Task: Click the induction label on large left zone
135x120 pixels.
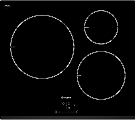Action: [x=13, y=47]
